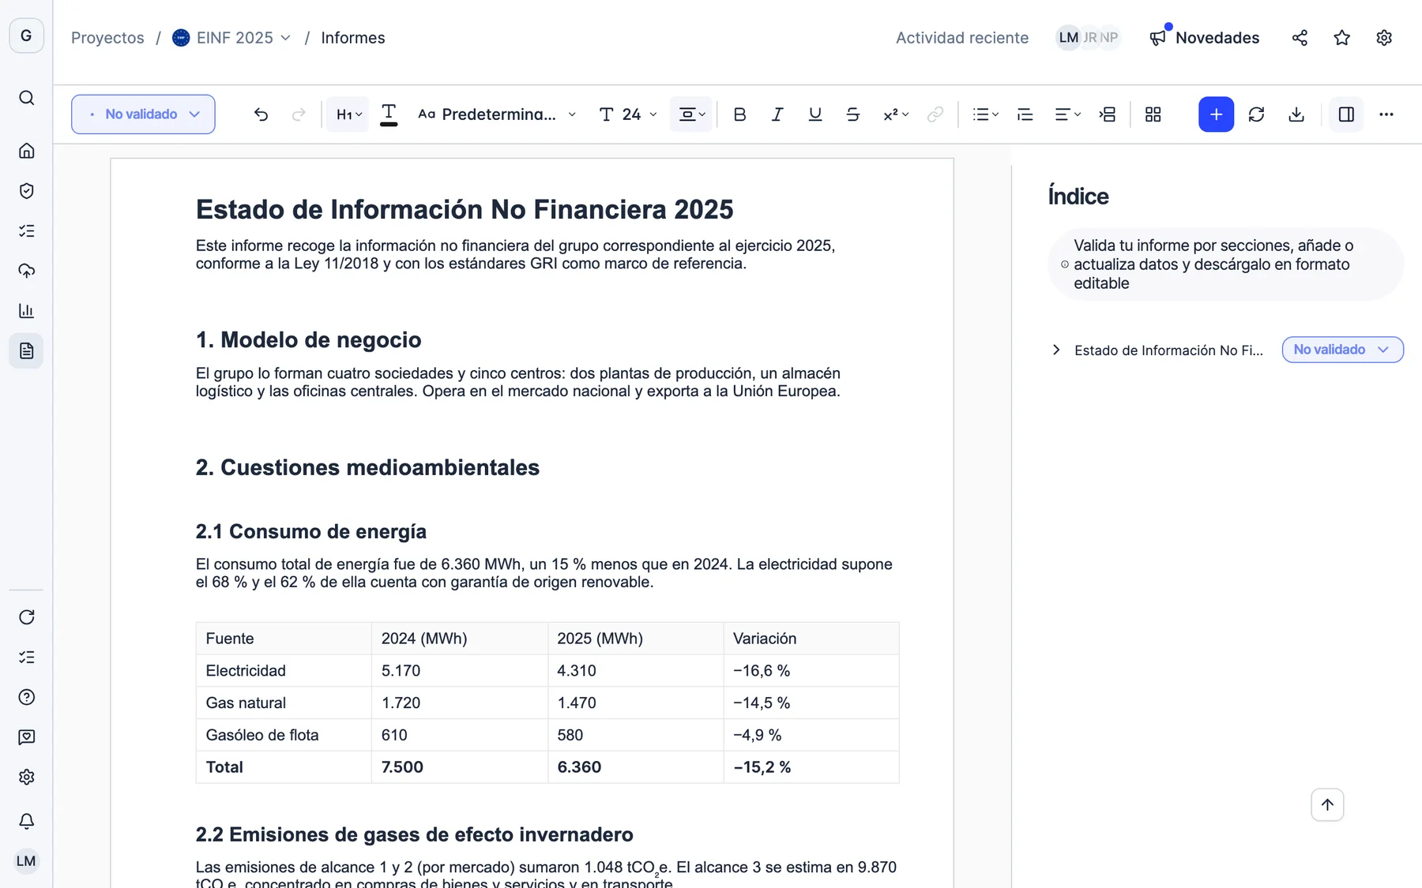Toggle the side panel layout icon
Viewport: 1422px width, 888px height.
click(1346, 114)
